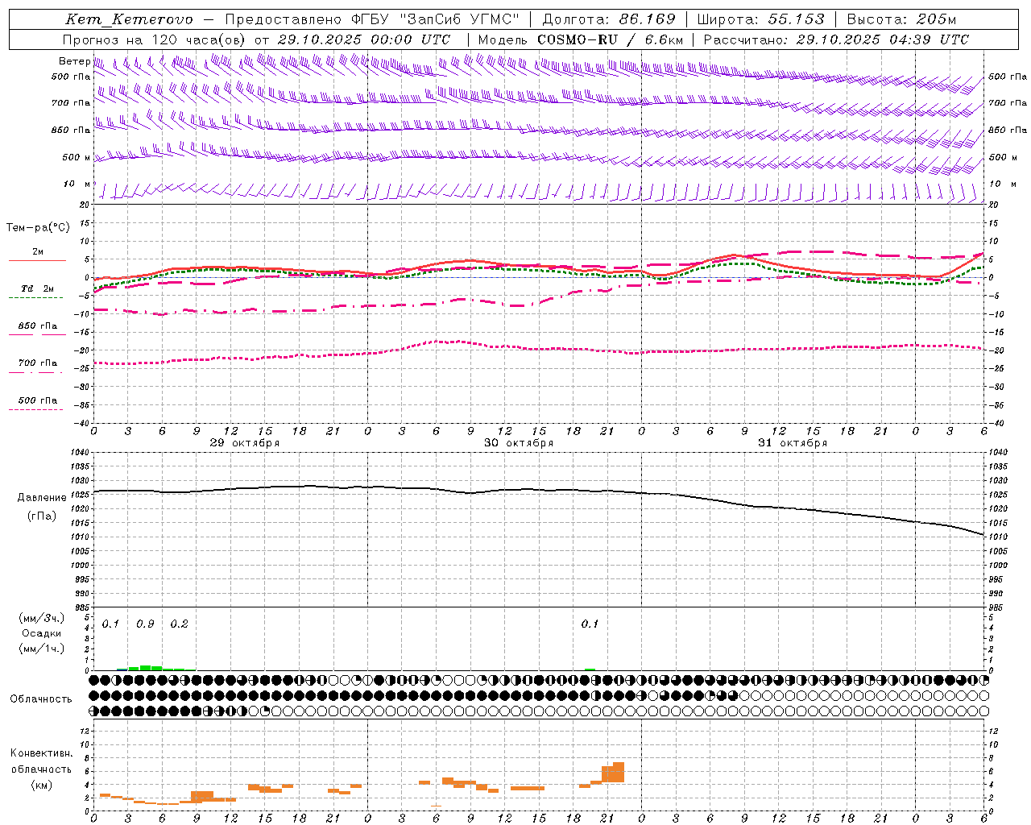
Task: Select the text 'Долгота: 86.169'
Action: click(x=609, y=19)
